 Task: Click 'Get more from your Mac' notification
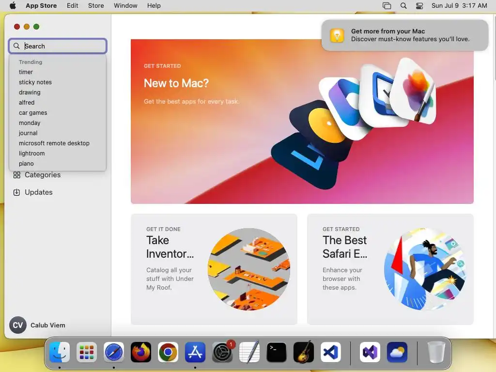point(405,35)
